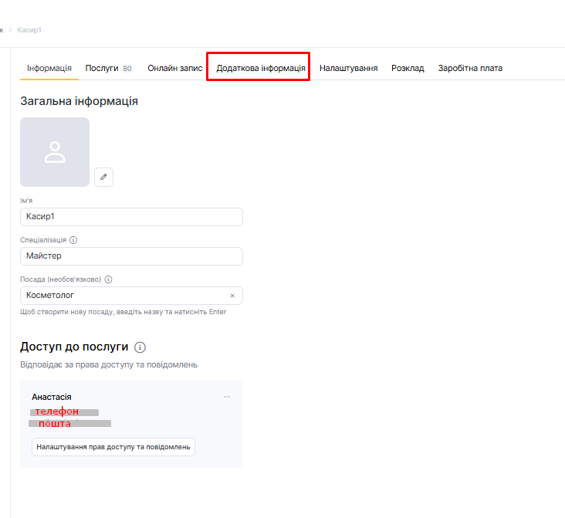Click info icon beside Посада label
This screenshot has width=565, height=518.
click(x=109, y=279)
